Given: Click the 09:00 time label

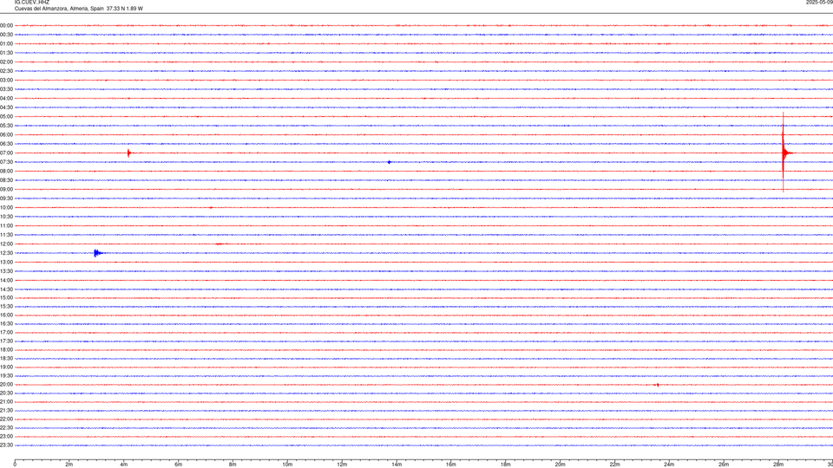Looking at the screenshot, I should click(x=6, y=190).
